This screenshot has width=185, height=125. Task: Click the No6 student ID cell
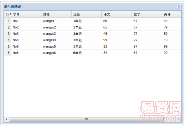(x=16, y=53)
